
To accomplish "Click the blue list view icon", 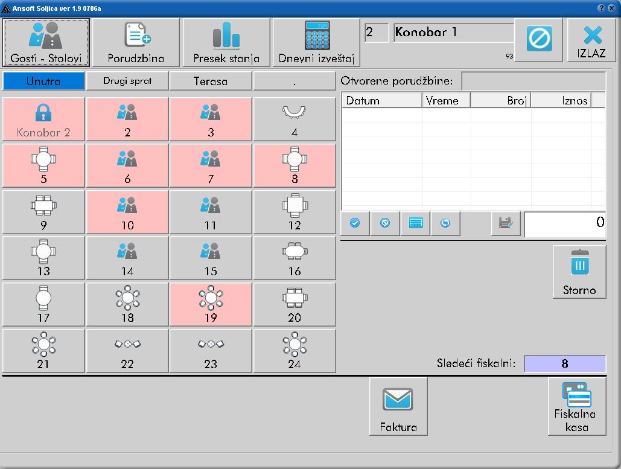I will pyautogui.click(x=415, y=223).
